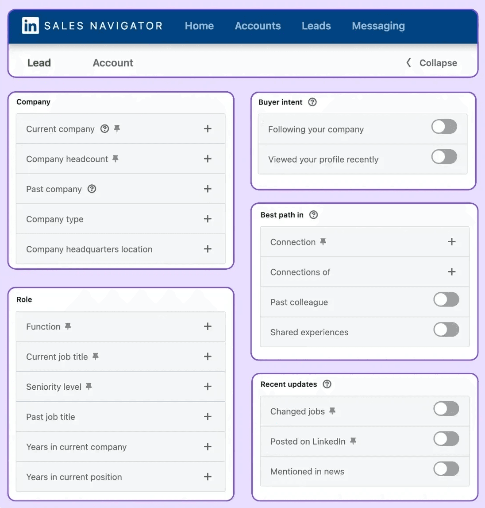The image size is (485, 508).
Task: Click the pin icon beside Changed jobs
Action: tap(333, 411)
